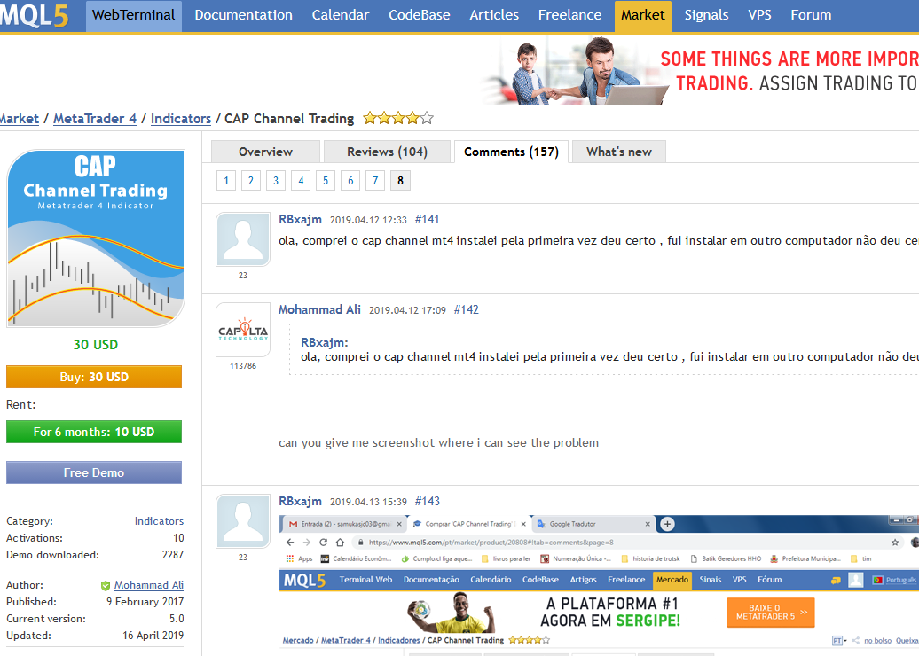The width and height of the screenshot is (919, 656).
Task: Open Mohammad Ali username on comment #142
Action: coord(319,309)
